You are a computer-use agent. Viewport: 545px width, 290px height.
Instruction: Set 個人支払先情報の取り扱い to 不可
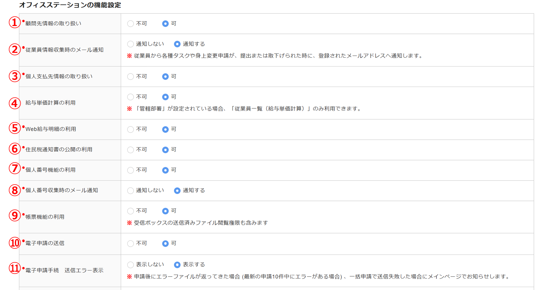(x=130, y=77)
